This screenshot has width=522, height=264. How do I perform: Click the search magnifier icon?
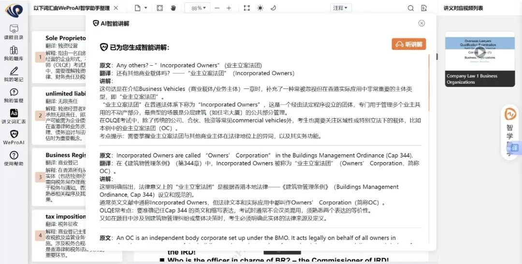click(x=411, y=8)
